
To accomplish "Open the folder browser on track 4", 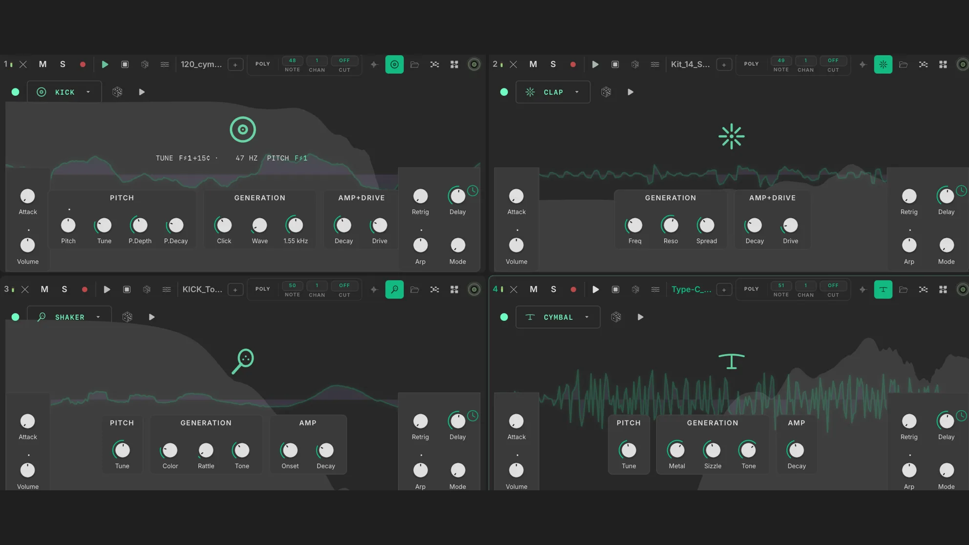I will click(x=904, y=290).
